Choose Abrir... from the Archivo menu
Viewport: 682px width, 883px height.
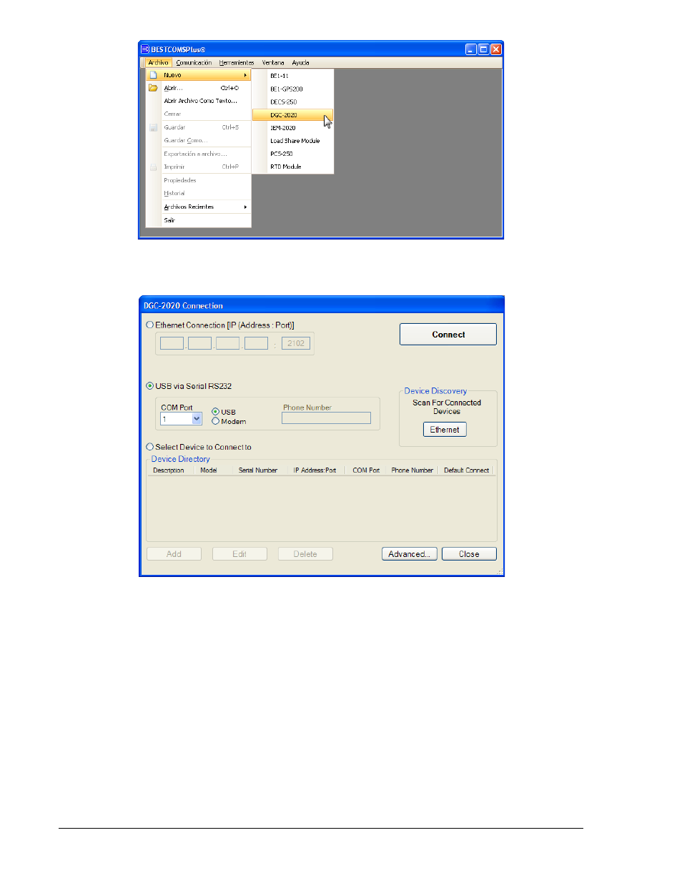pyautogui.click(x=199, y=88)
